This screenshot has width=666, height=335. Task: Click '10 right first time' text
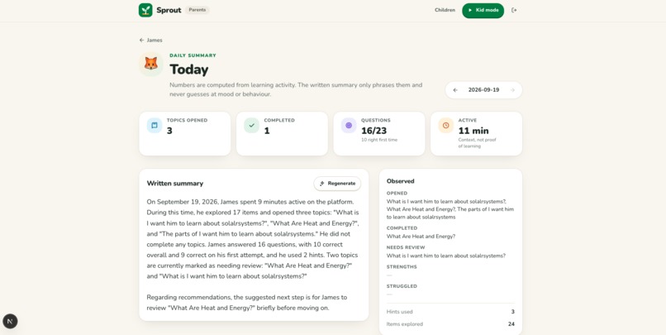click(x=379, y=140)
